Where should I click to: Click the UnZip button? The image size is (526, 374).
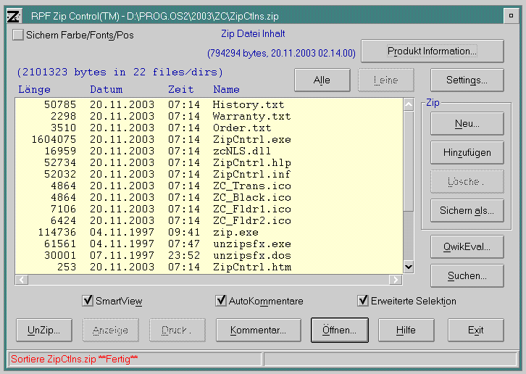pyautogui.click(x=44, y=330)
